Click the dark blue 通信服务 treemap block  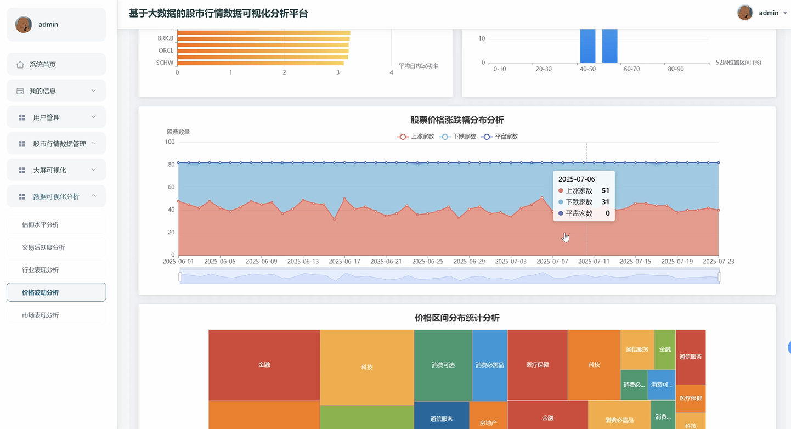(442, 415)
